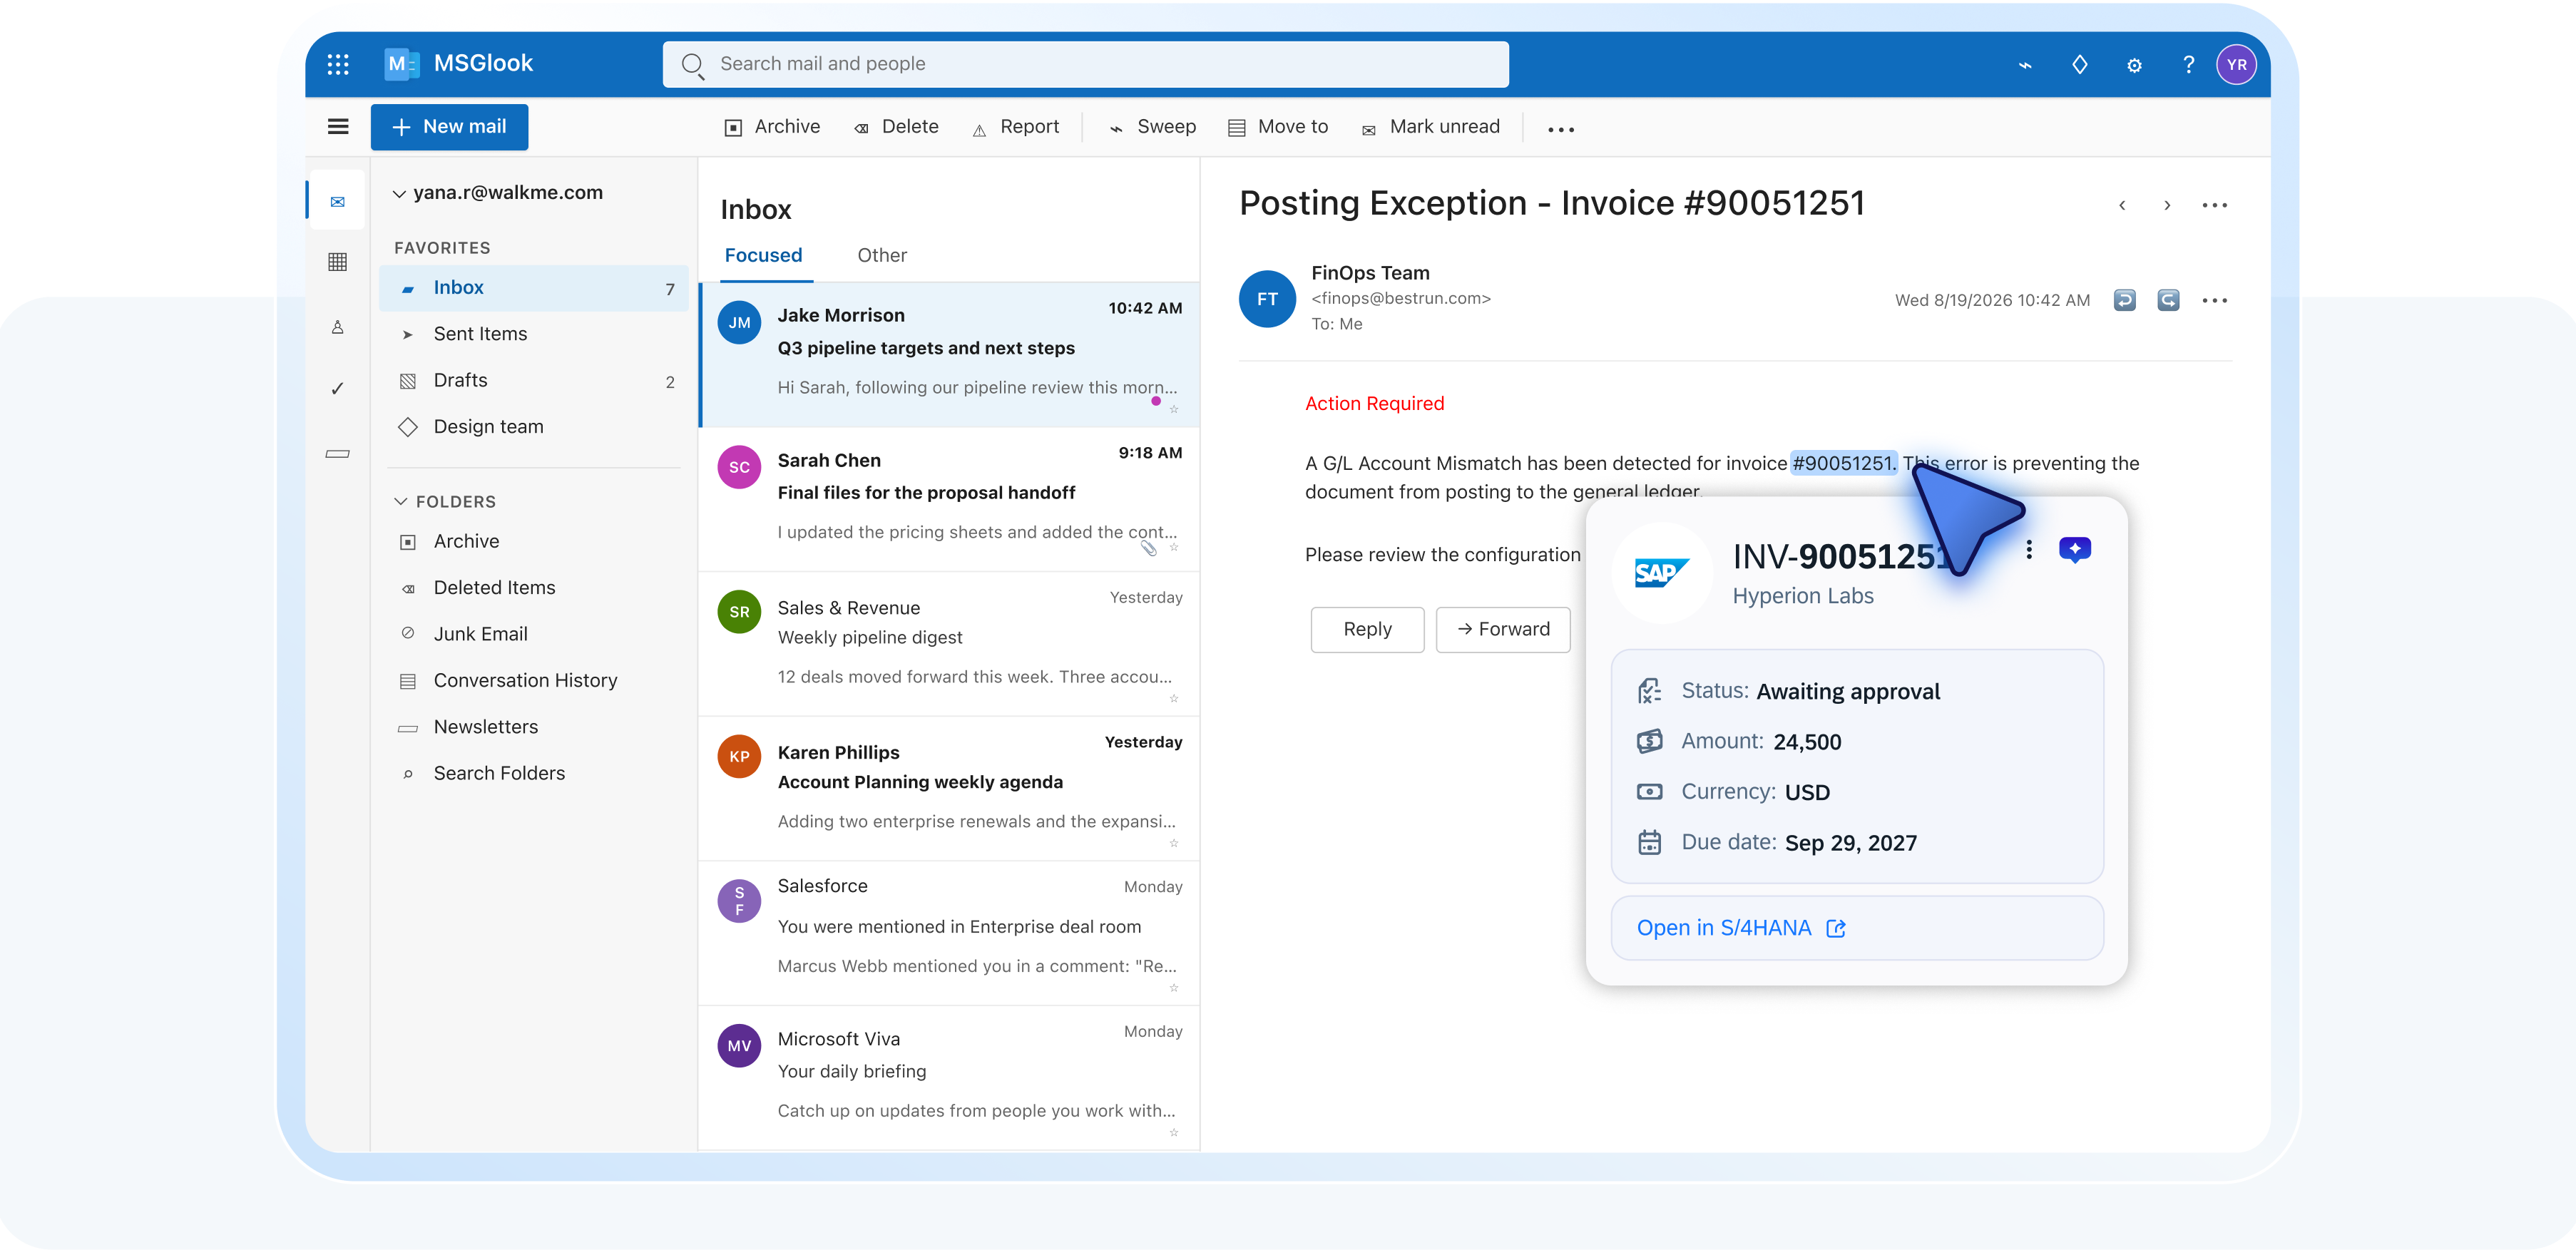The width and height of the screenshot is (2576, 1255).
Task: Star the Karen Phillips email
Action: click(x=1174, y=843)
